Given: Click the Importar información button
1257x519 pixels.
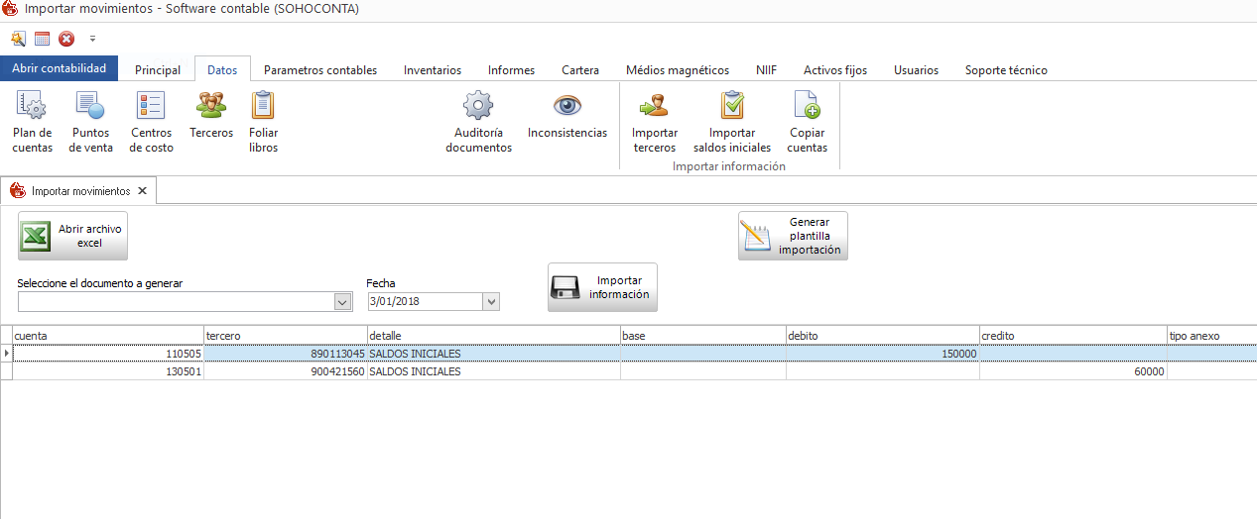Looking at the screenshot, I should point(602,287).
